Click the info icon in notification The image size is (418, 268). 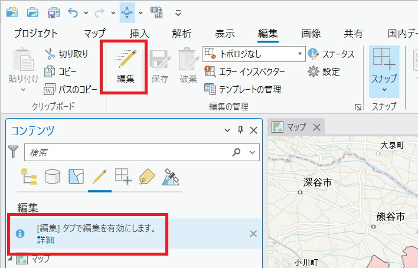[20, 234]
